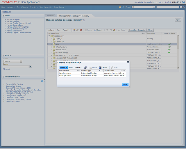
Task: Expand the Office Technology category node
Action: pos(51,52)
